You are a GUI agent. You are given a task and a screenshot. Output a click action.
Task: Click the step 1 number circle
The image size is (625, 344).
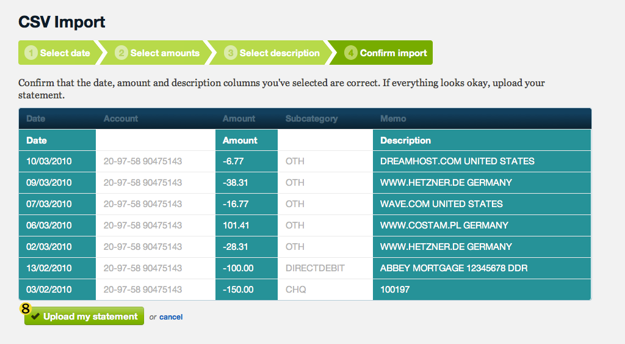tap(31, 53)
